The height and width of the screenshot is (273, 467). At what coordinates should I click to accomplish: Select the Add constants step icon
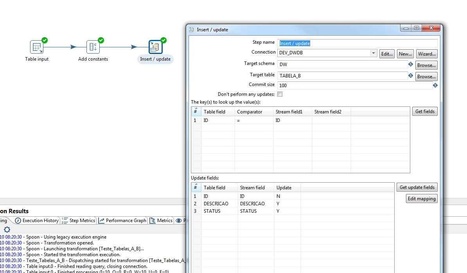(93, 47)
